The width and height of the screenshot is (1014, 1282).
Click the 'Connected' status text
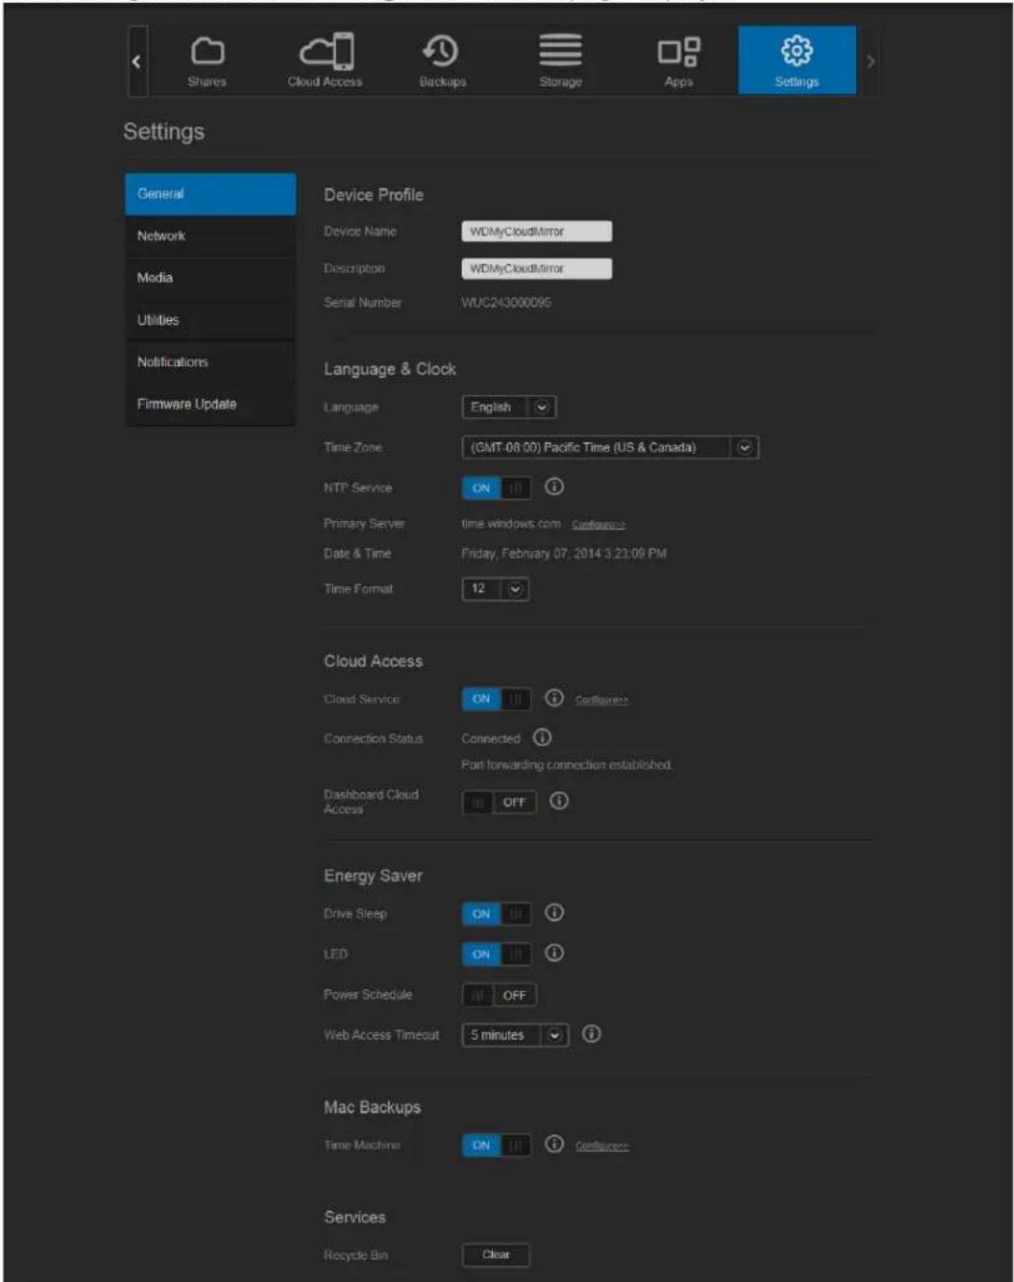point(490,739)
